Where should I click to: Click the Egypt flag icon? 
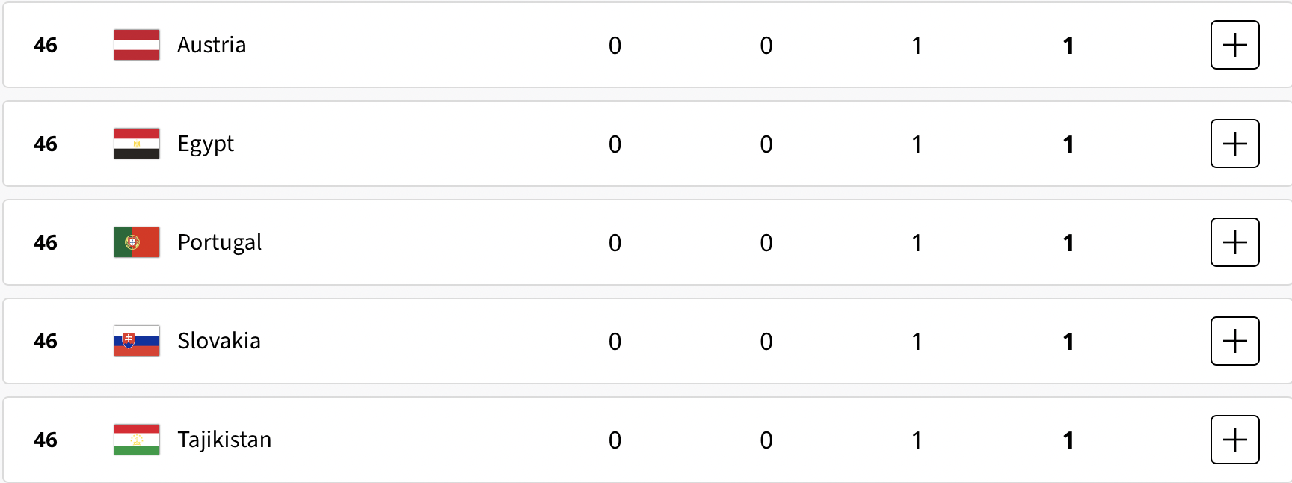[x=137, y=144]
